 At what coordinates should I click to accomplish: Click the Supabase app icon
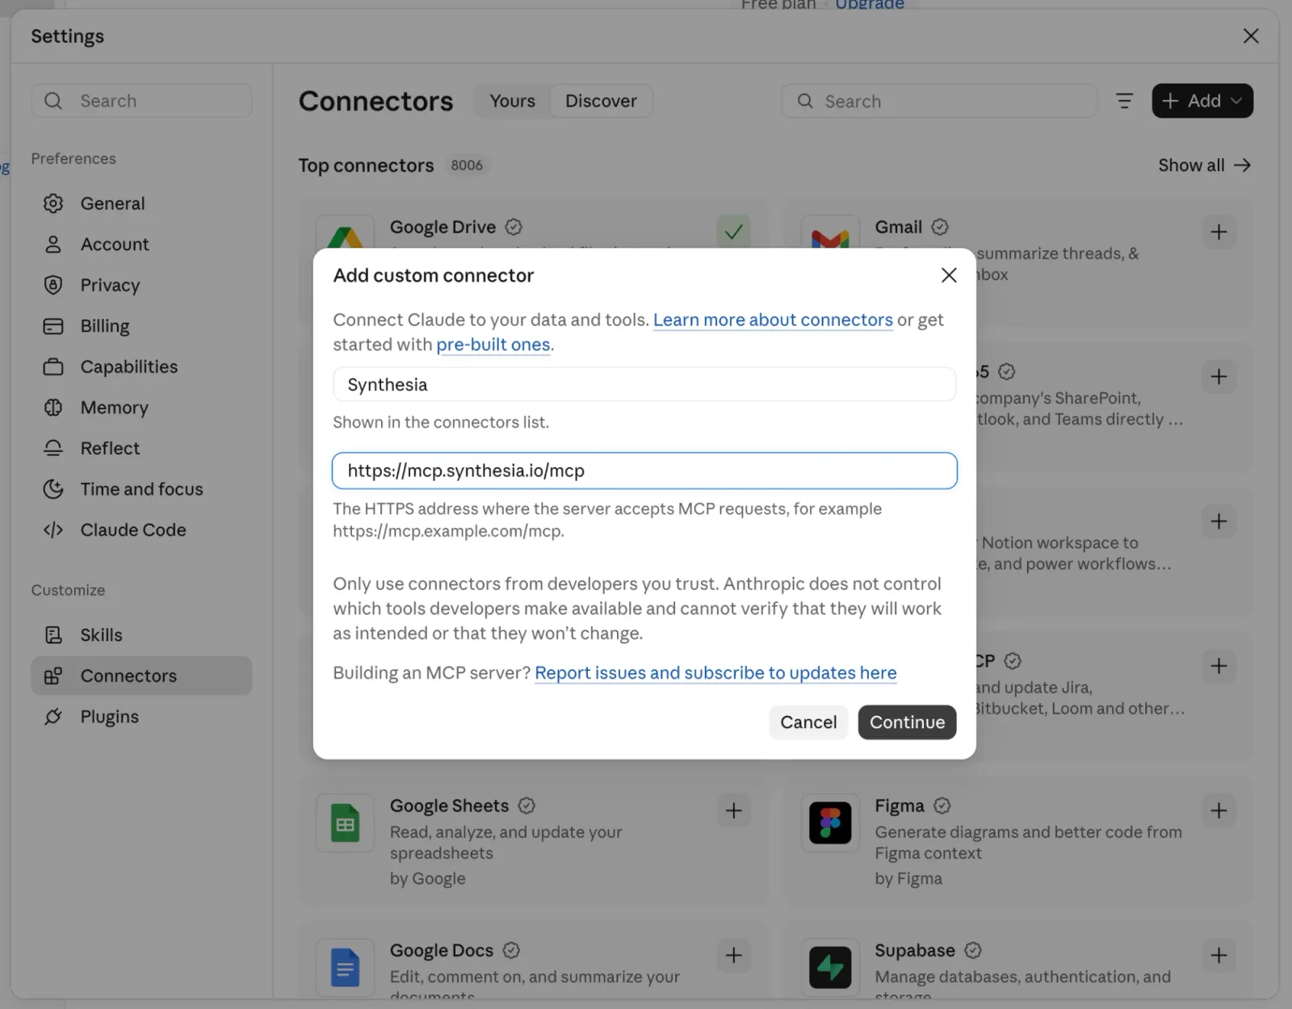(830, 967)
